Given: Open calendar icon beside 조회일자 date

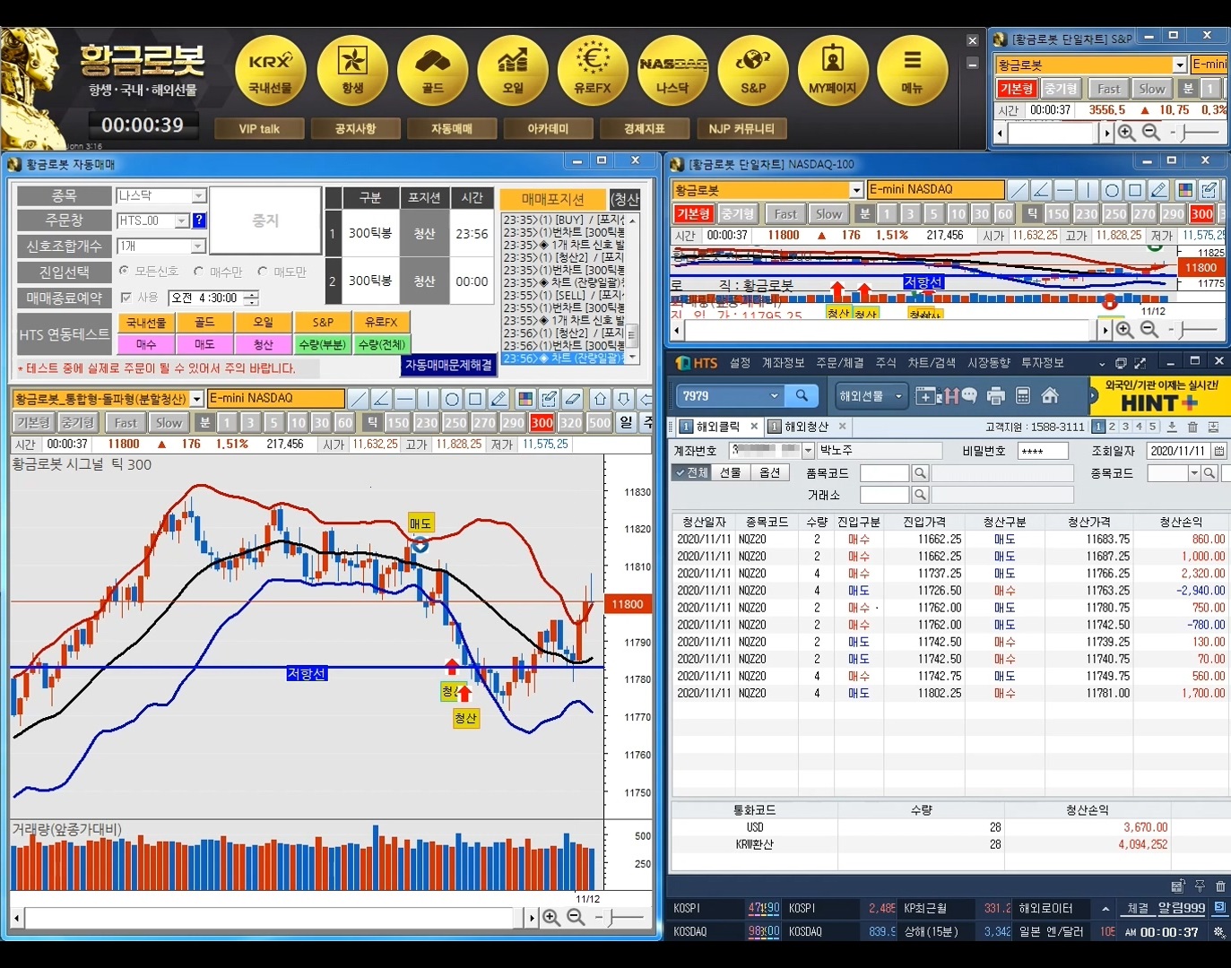Looking at the screenshot, I should [1219, 451].
